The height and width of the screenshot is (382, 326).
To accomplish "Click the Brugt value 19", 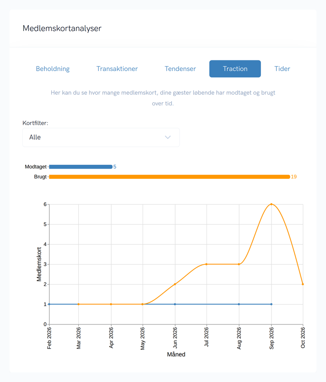I will click(x=294, y=177).
